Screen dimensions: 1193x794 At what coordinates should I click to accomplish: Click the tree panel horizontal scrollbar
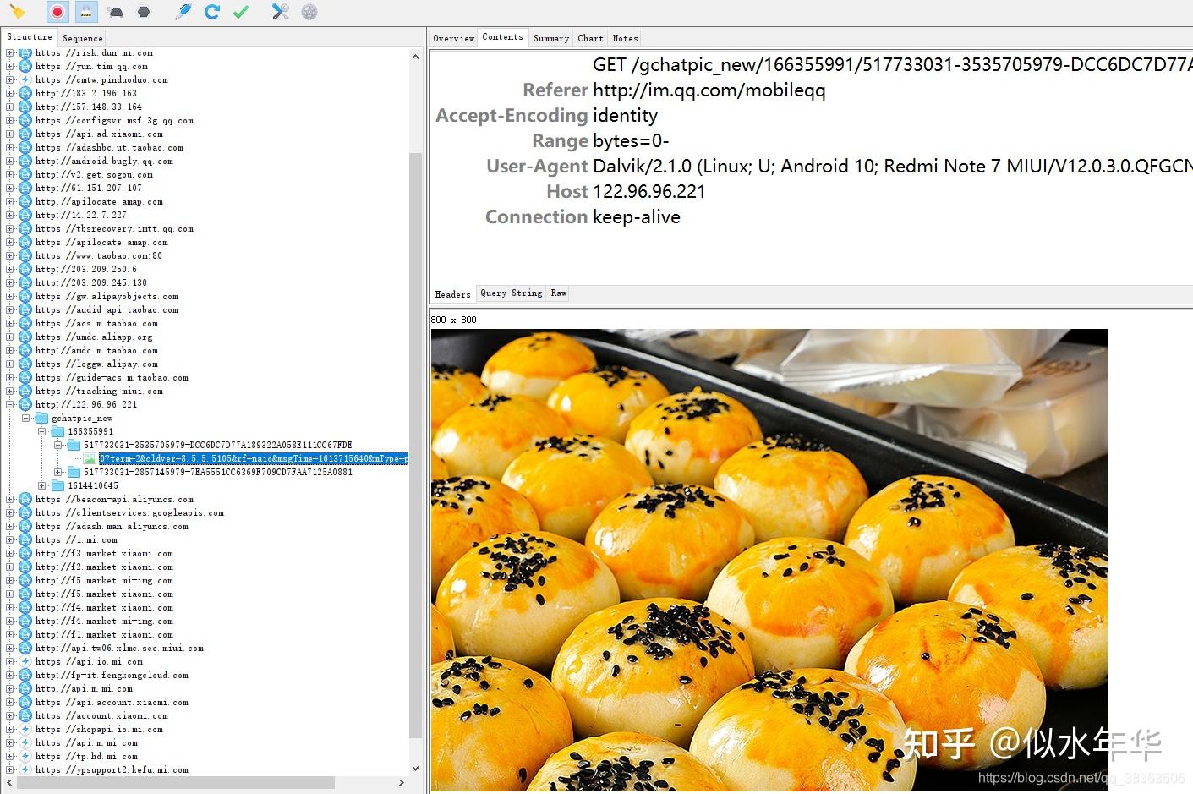pyautogui.click(x=176, y=783)
